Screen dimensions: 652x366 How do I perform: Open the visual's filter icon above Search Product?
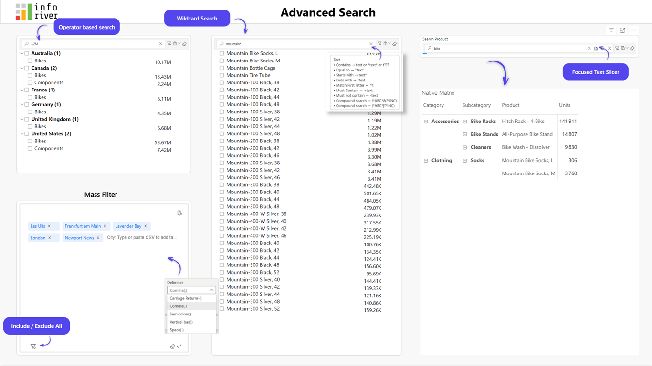(611, 30)
